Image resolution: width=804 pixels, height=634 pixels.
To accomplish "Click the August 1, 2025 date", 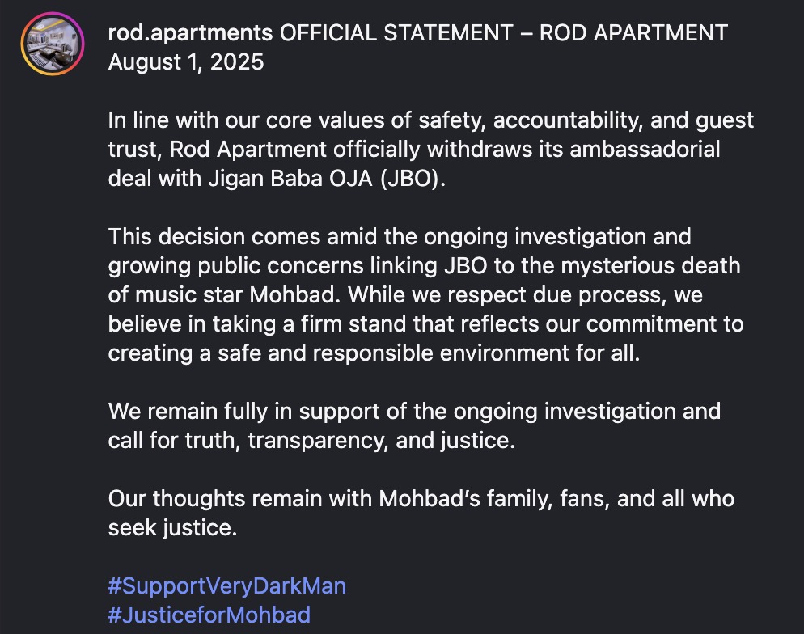I will [186, 62].
